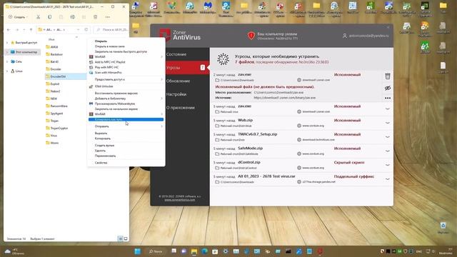Select the EncoderOld folder row
Image resolution: width=457 pixels, height=257 pixels.
[66, 76]
